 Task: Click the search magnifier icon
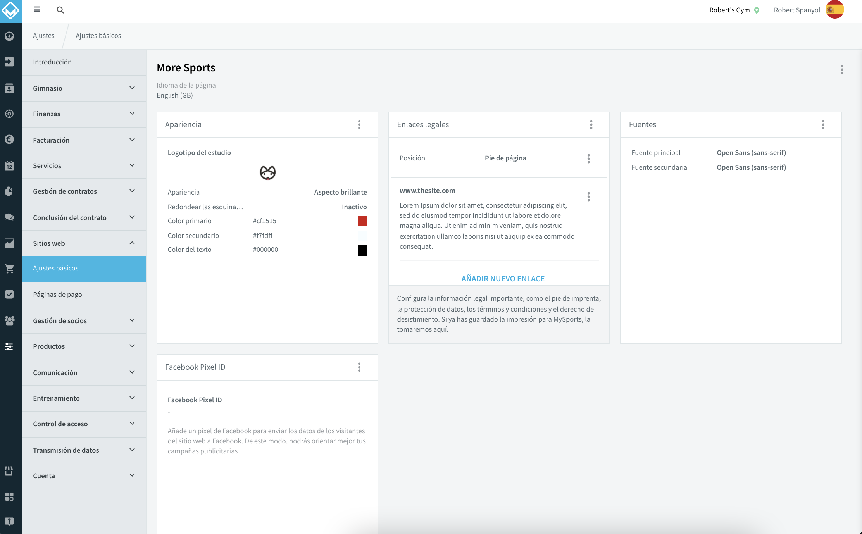(x=60, y=10)
